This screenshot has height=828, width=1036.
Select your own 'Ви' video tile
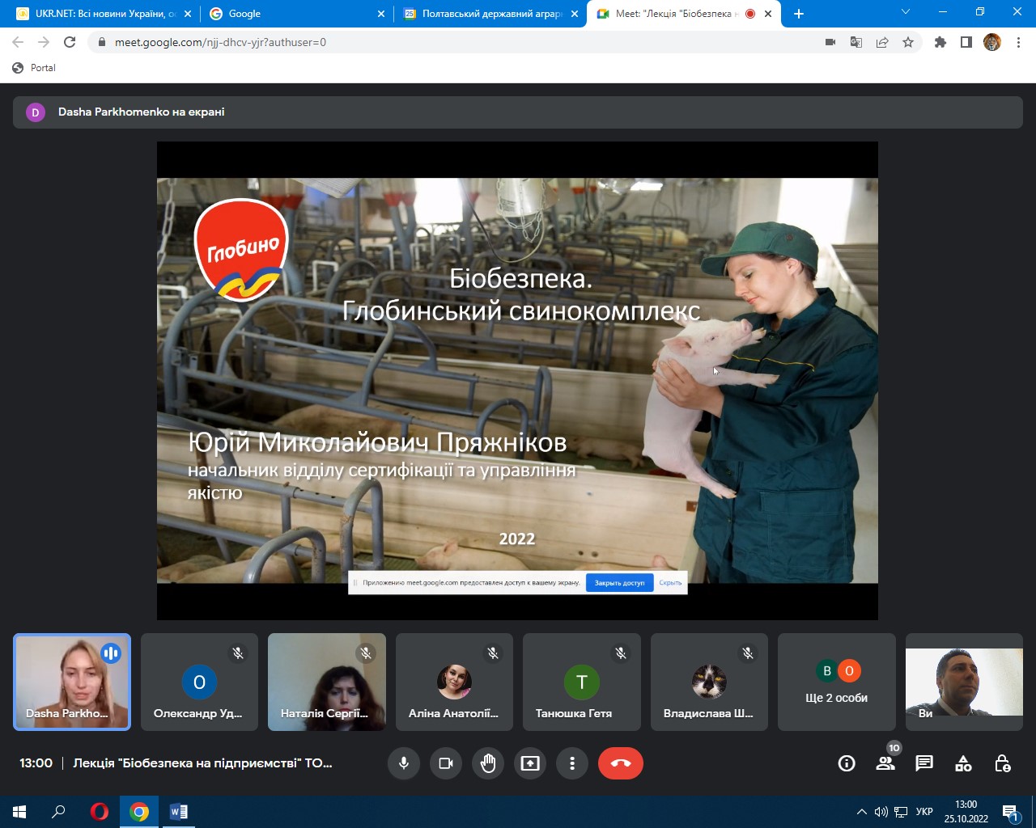964,682
